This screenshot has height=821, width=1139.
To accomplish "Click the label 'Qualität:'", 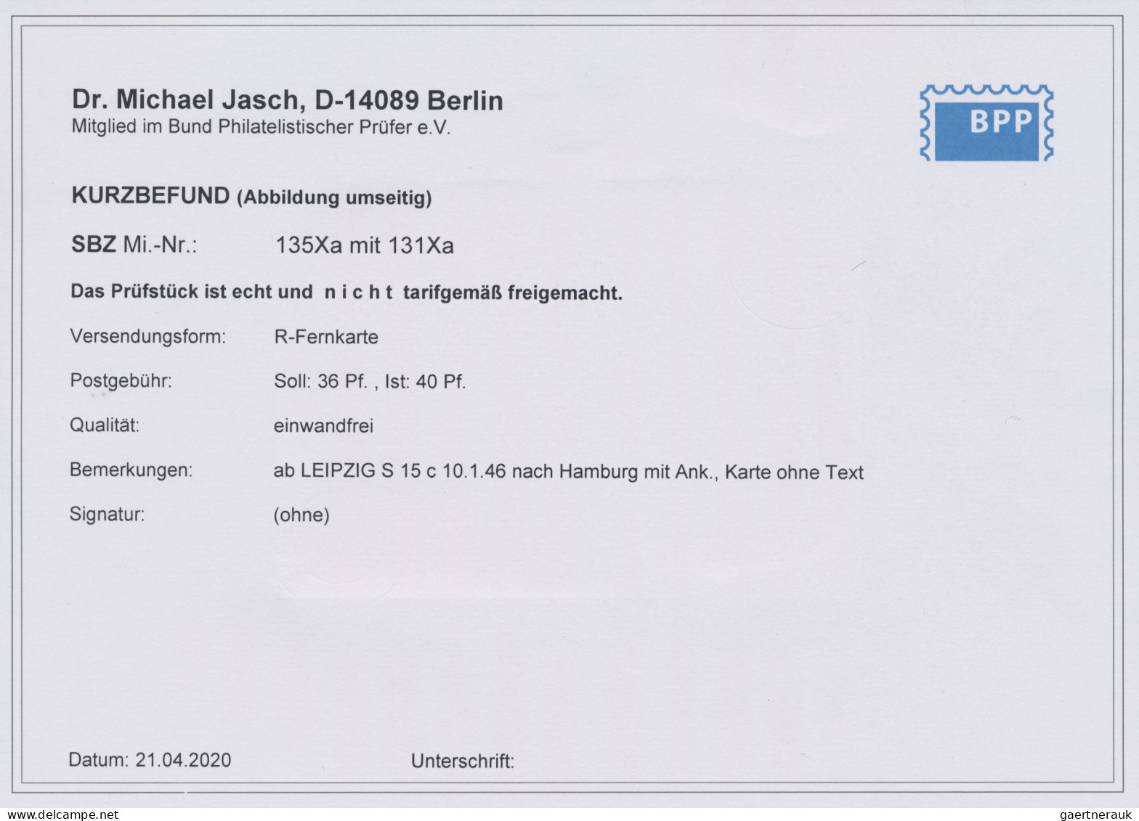I will tap(105, 425).
